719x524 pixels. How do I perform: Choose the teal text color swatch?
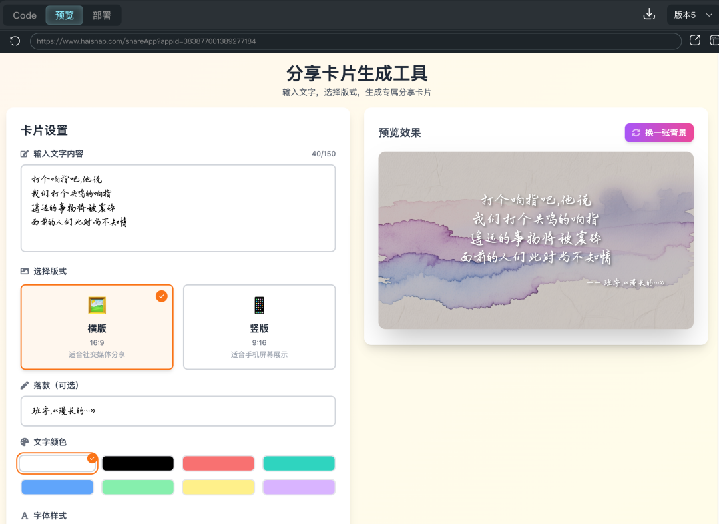click(x=298, y=463)
